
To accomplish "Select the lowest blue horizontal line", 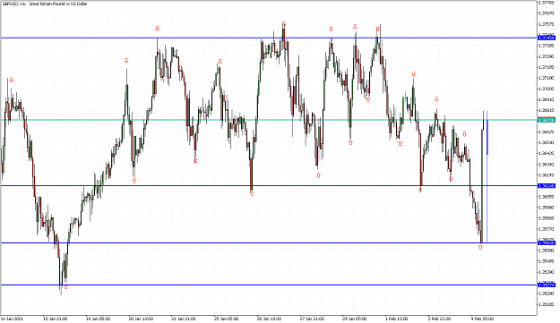I will pos(269,285).
